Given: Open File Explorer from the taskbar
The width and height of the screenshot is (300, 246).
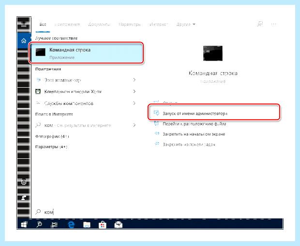Looking at the screenshot, I should point(87,225).
